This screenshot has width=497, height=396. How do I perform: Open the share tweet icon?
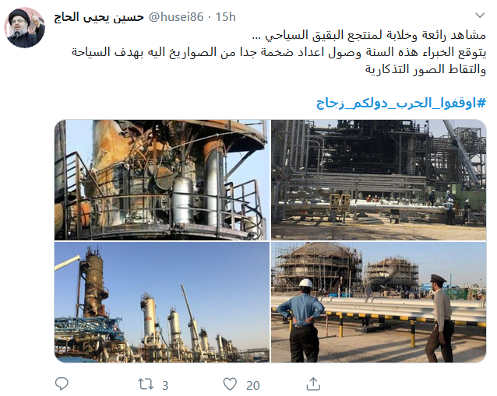313,384
